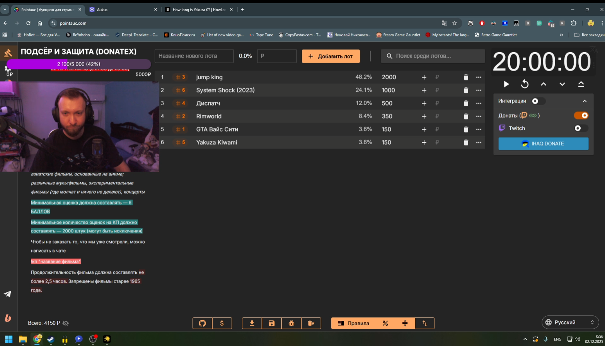The height and width of the screenshot is (346, 605).
Task: Collapse the Интеграции panel
Action: click(x=585, y=101)
